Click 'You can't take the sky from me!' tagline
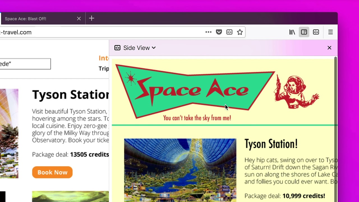The height and width of the screenshot is (202, 359). 197,118
